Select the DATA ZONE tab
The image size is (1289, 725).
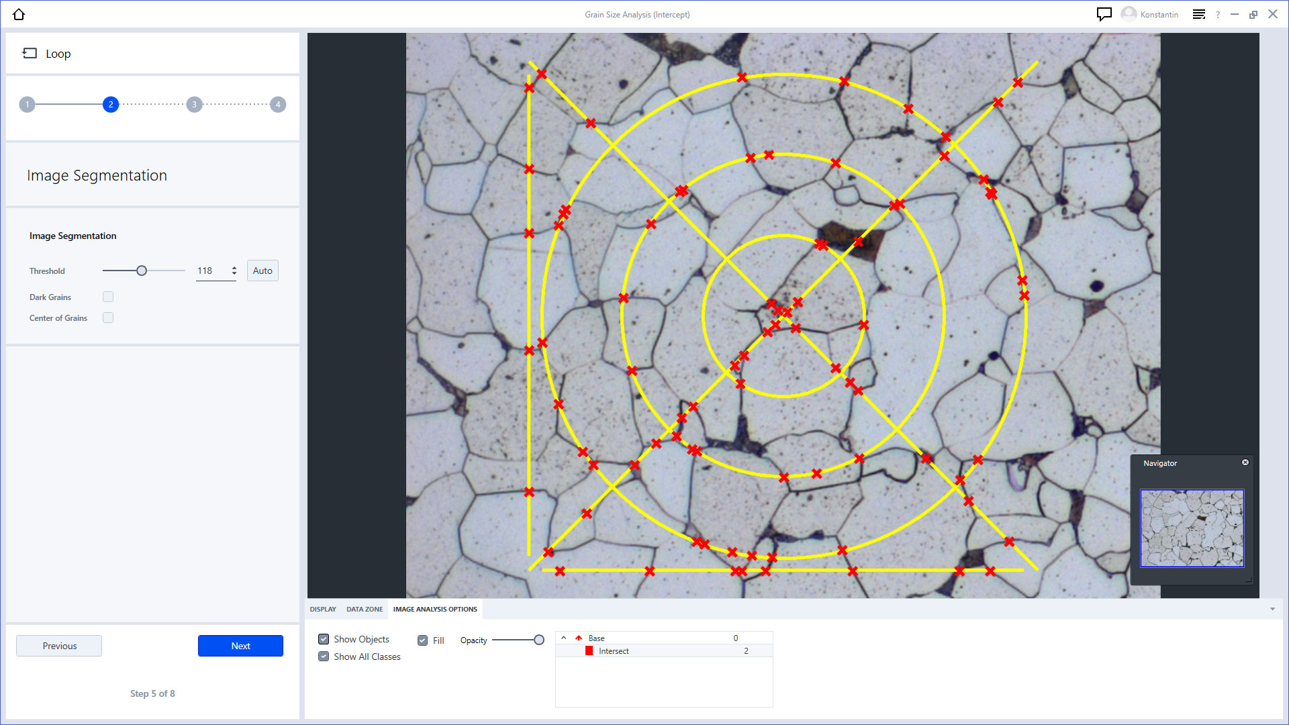(364, 609)
